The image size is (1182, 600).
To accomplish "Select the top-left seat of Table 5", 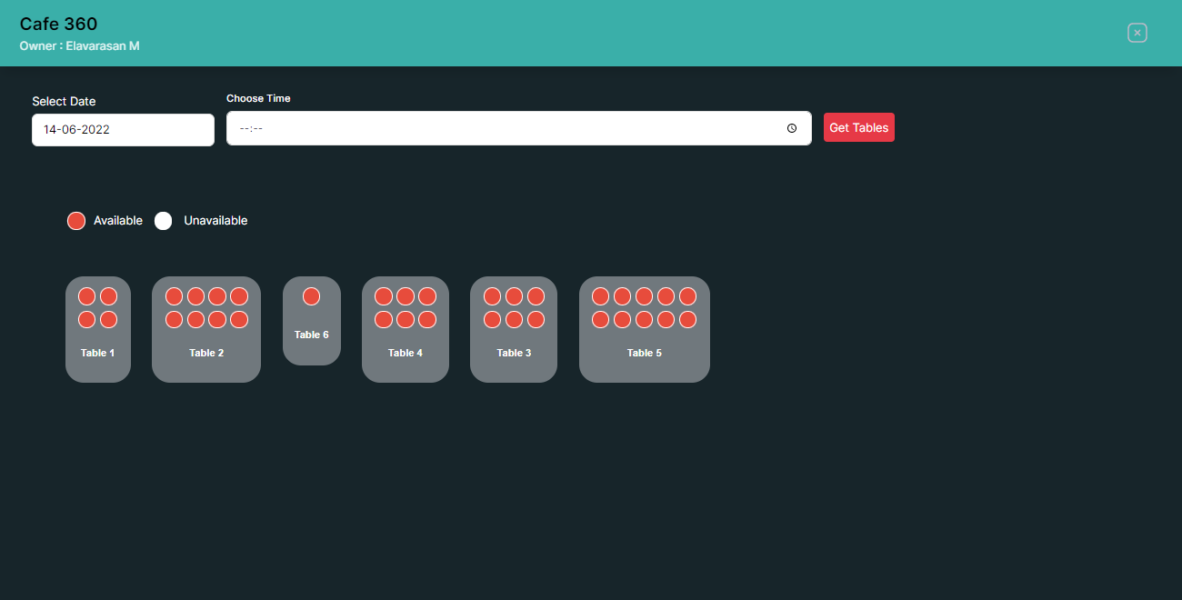I will click(600, 296).
